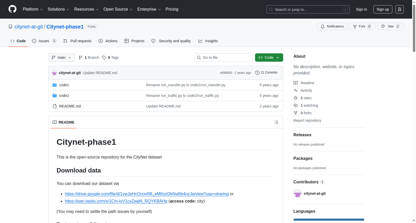Click the bell icon in Notifications button

323,26
